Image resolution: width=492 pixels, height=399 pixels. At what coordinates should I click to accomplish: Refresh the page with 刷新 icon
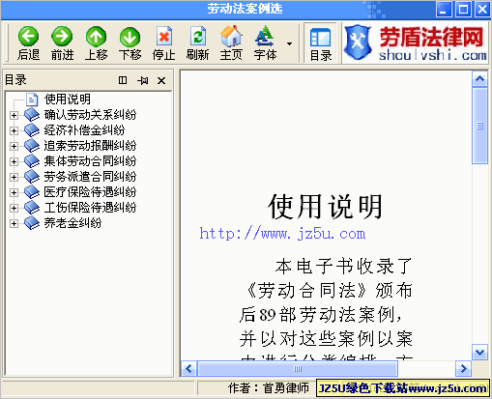pos(197,37)
